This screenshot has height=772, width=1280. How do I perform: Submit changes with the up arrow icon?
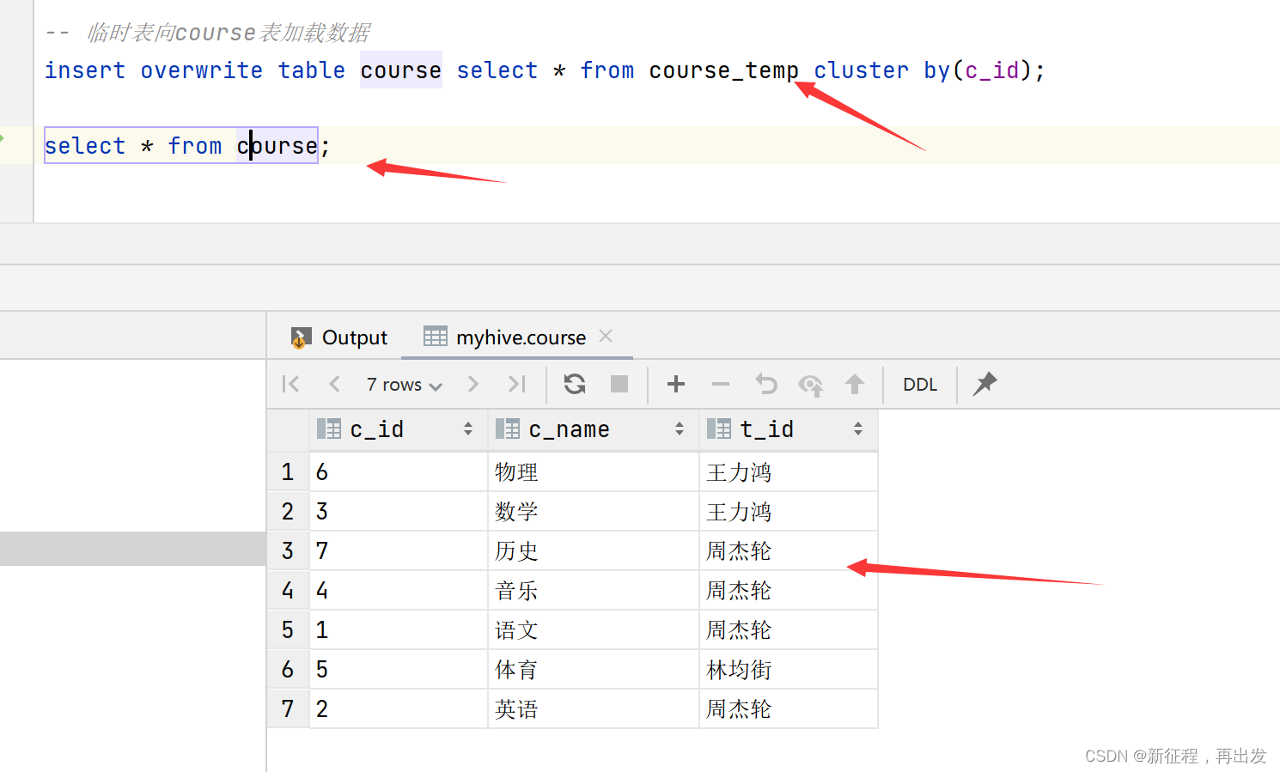854,384
